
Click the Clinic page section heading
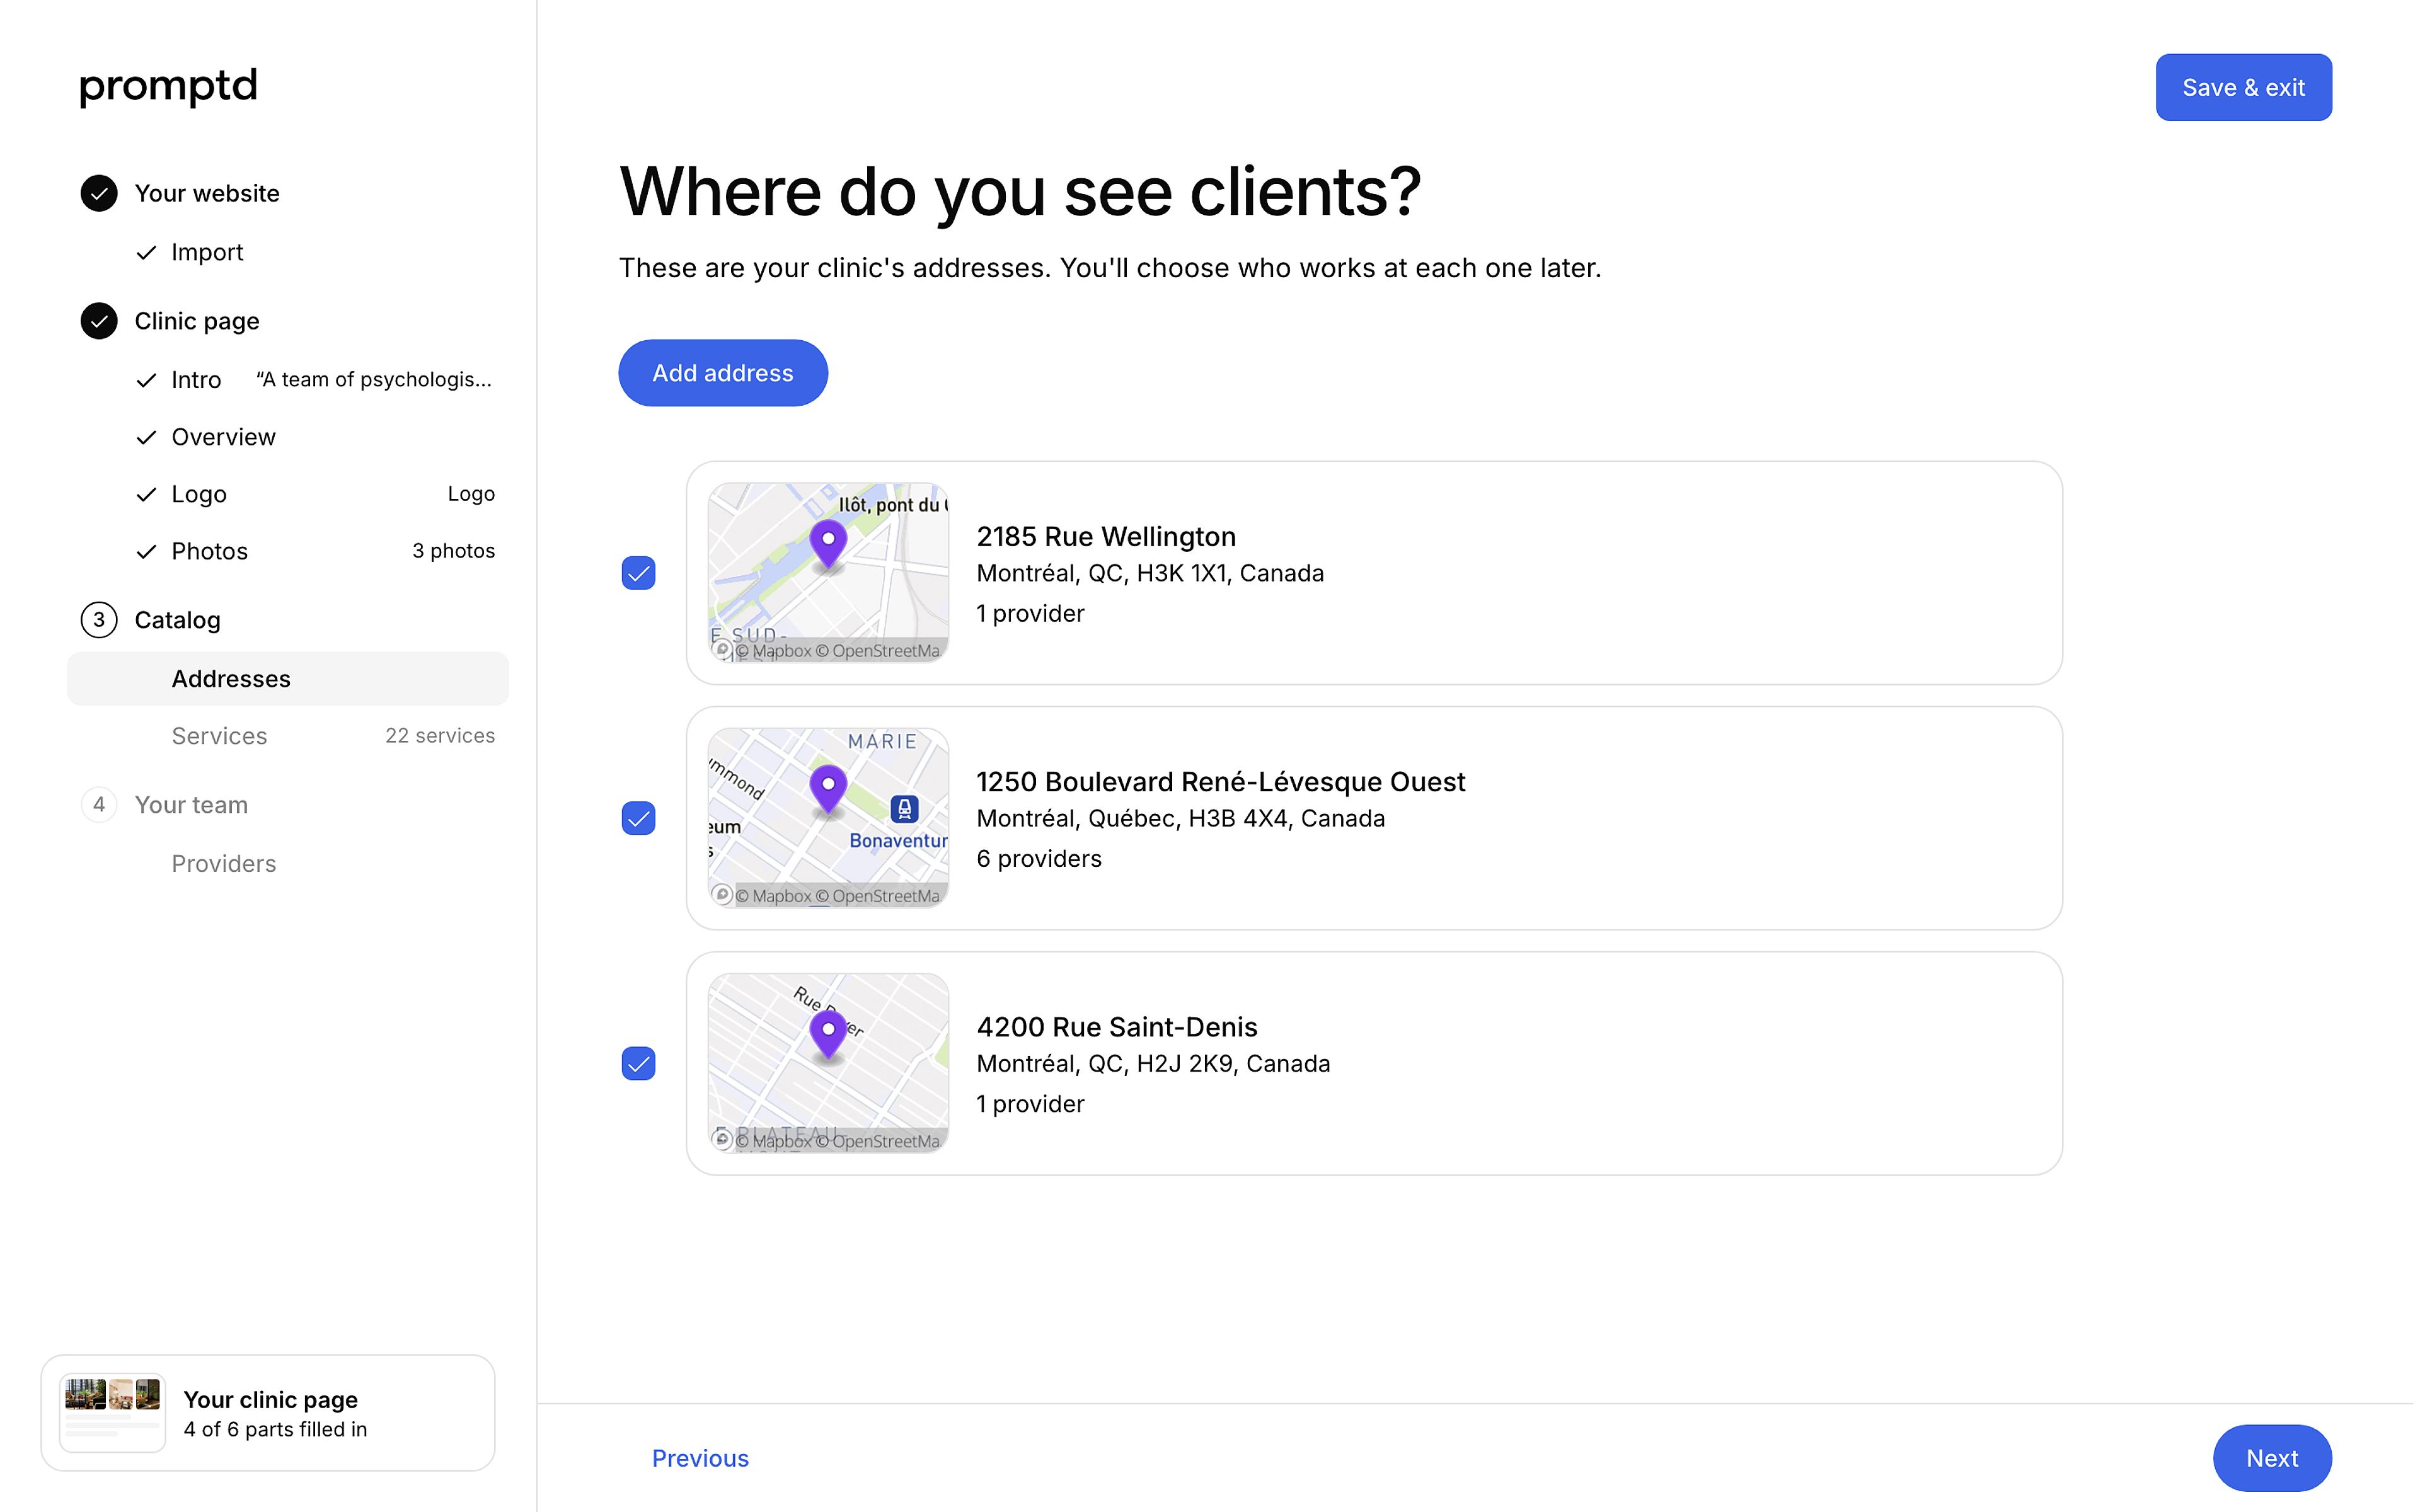[x=197, y=321]
